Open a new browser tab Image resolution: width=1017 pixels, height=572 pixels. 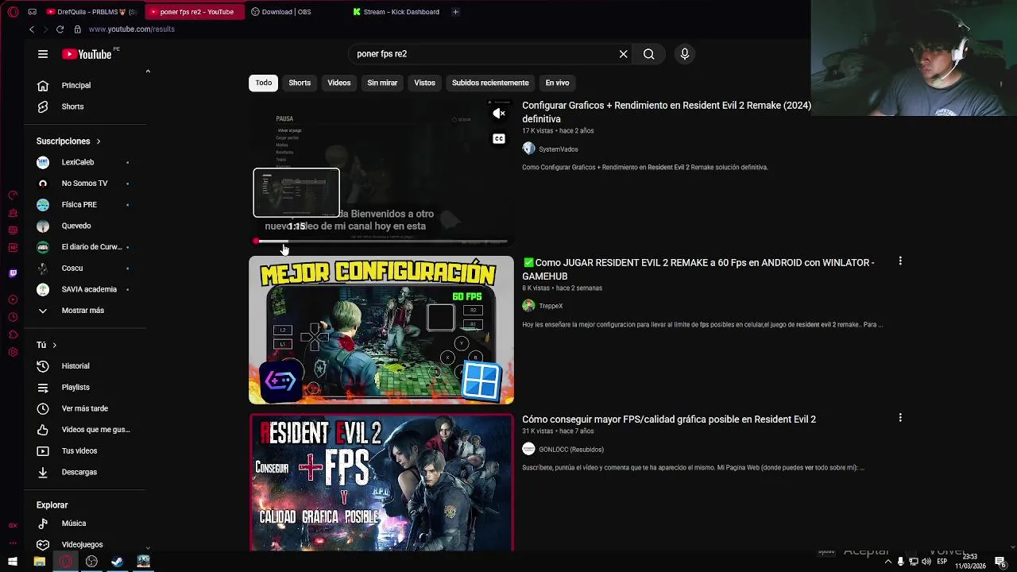pos(455,12)
